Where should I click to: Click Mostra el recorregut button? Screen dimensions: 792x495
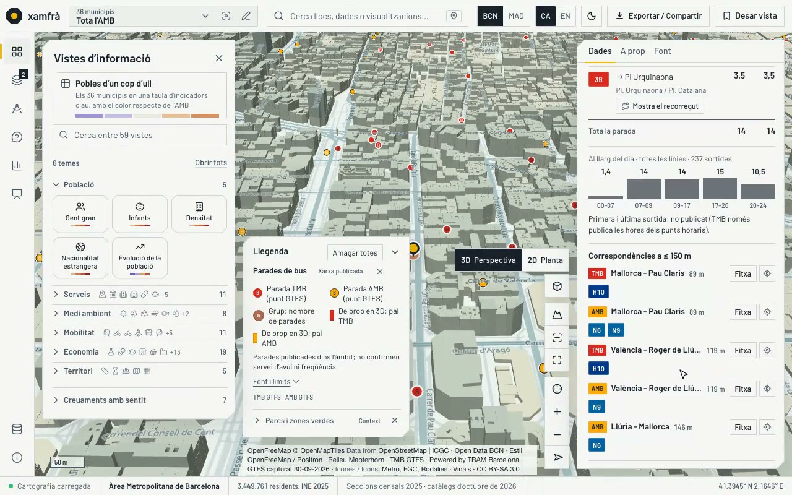660,106
